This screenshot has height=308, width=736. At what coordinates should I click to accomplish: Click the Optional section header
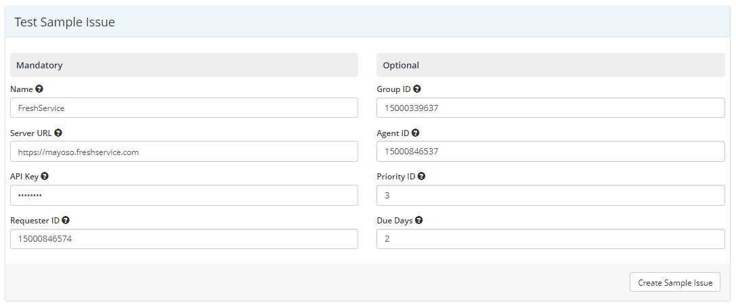401,66
